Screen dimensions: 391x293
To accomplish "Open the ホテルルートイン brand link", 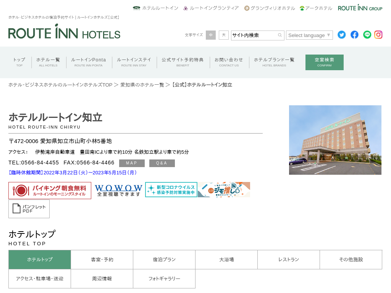I will [156, 8].
